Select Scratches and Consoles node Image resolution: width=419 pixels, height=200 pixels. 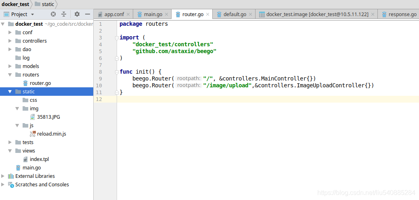pos(42,185)
